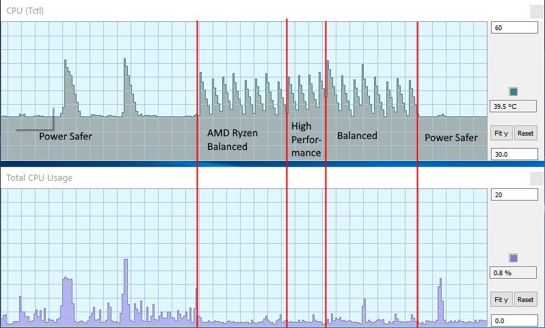Image resolution: width=545 pixels, height=328 pixels.
Task: Select the CPU usage maximum field showing 20
Action: point(514,195)
